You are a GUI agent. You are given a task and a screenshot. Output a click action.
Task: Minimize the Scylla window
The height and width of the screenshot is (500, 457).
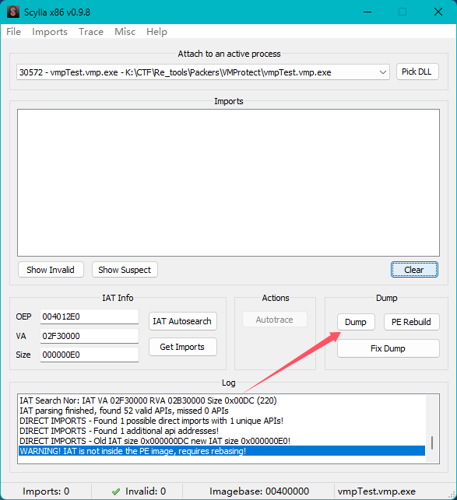367,12
